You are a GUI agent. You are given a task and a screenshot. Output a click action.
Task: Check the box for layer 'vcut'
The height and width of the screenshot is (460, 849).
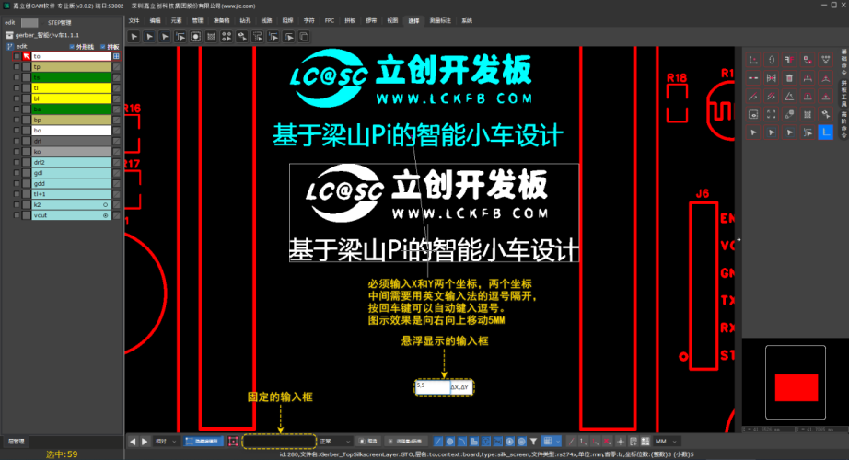click(x=17, y=215)
